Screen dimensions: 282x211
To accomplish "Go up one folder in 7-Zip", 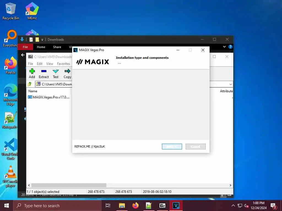I will point(30,84).
